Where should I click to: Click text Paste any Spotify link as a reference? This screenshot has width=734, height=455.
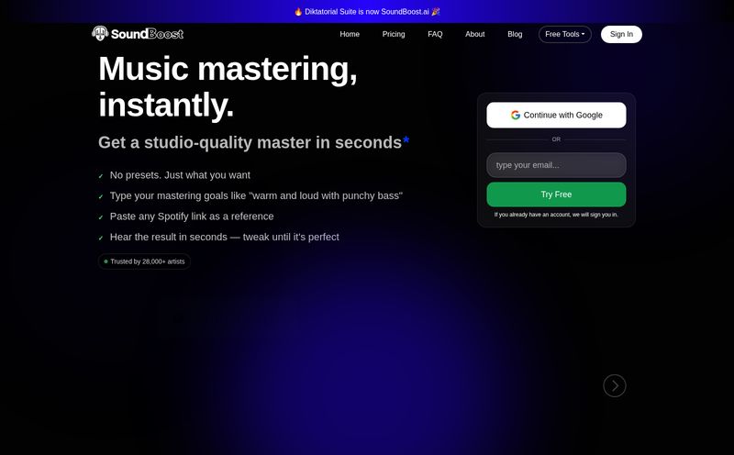coord(192,216)
